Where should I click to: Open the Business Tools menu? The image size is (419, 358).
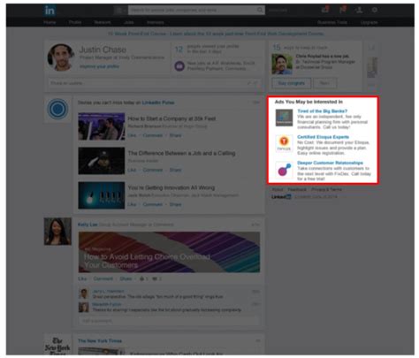(x=332, y=22)
